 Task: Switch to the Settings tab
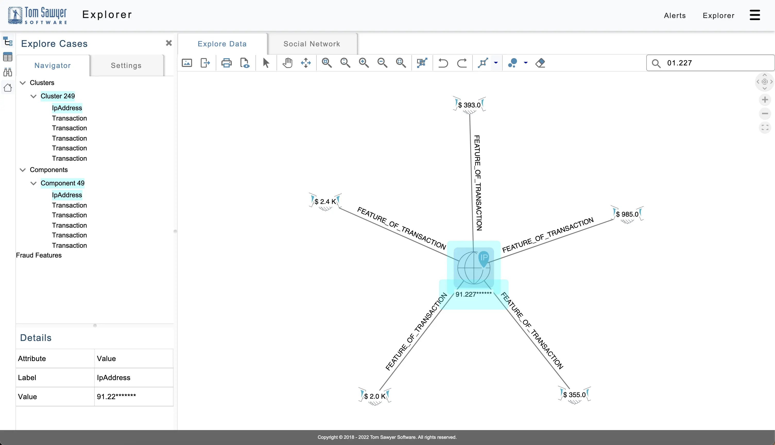click(126, 65)
